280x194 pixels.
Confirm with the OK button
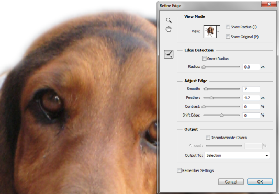tap(260, 181)
